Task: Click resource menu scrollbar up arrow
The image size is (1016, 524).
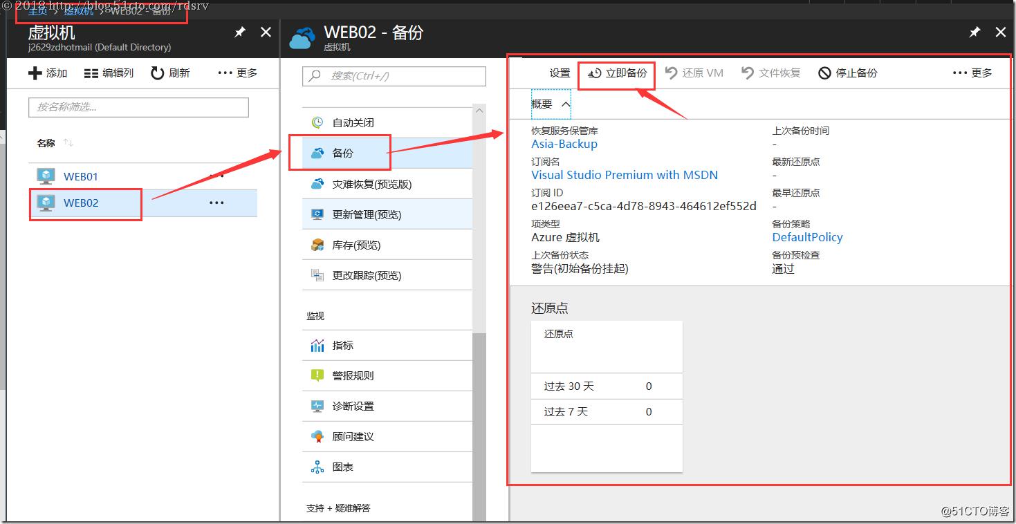Action: tap(479, 111)
